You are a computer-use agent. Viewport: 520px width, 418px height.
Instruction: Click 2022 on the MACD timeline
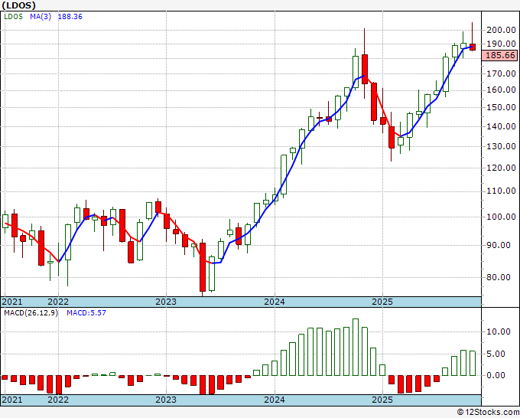click(58, 400)
